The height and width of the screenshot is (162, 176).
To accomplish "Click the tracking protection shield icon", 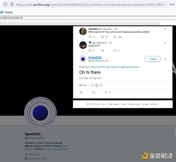I will tap(6, 5).
